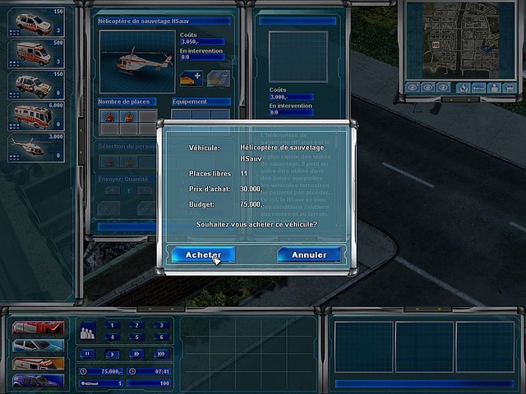Select unit group 1
526x394 pixels.
point(112,325)
